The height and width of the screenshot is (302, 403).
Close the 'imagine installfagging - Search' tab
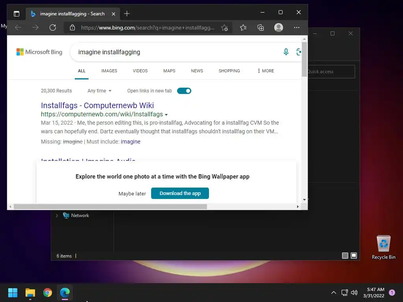coord(113,14)
